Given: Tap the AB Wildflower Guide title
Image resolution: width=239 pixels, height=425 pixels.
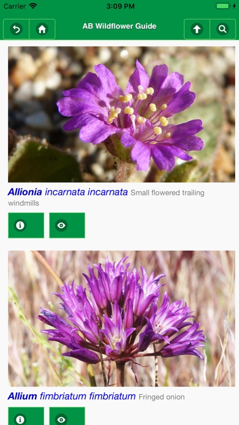Looking at the screenshot, I should [119, 26].
